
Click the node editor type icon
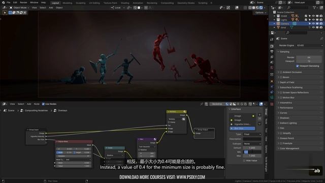pos(4,104)
